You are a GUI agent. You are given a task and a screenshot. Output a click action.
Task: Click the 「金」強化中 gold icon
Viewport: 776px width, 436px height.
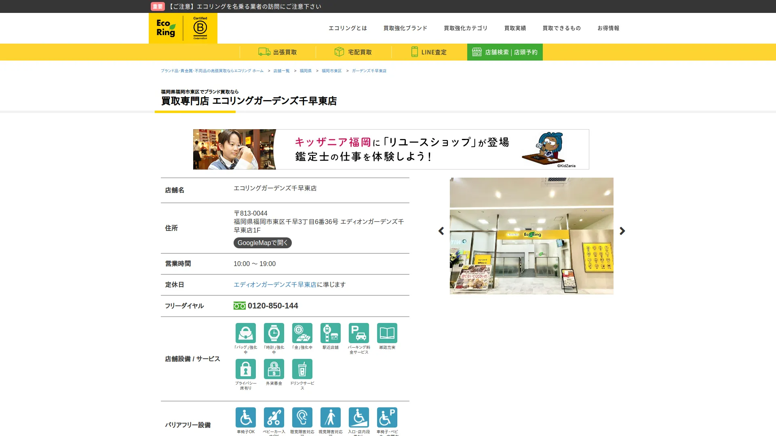point(302,333)
